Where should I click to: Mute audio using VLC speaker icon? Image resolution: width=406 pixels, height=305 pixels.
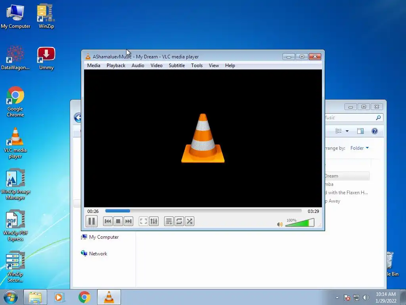coord(280,224)
